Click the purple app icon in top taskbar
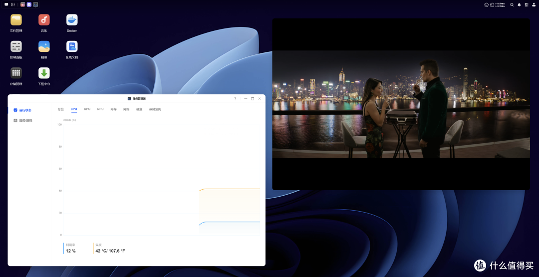 click(29, 4)
